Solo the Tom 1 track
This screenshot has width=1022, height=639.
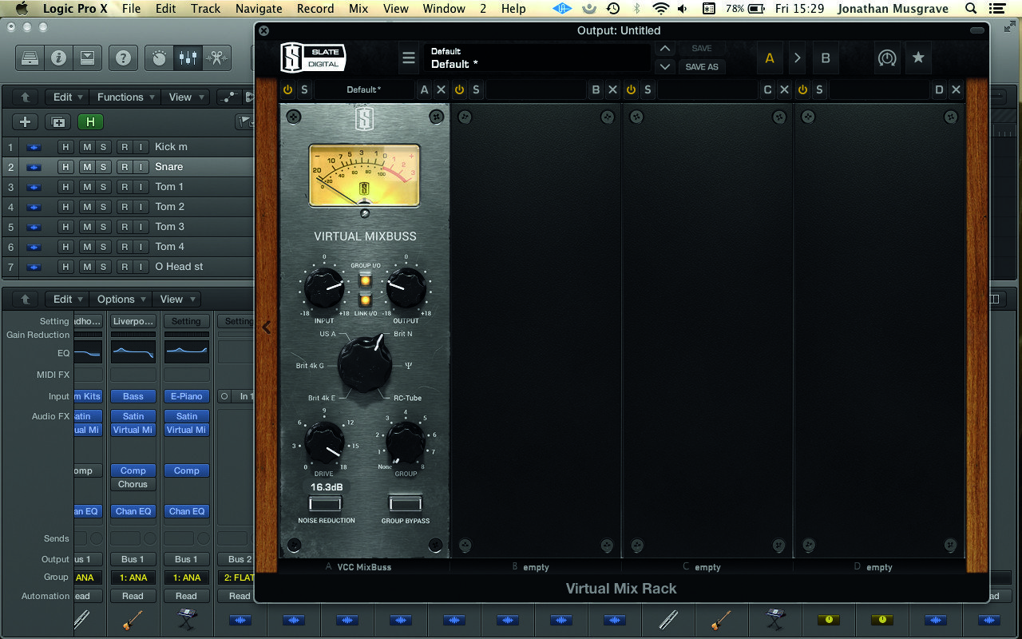103,187
